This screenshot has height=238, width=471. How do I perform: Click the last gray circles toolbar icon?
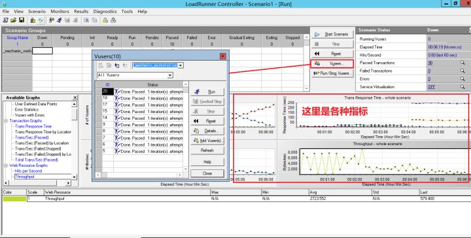113,20
